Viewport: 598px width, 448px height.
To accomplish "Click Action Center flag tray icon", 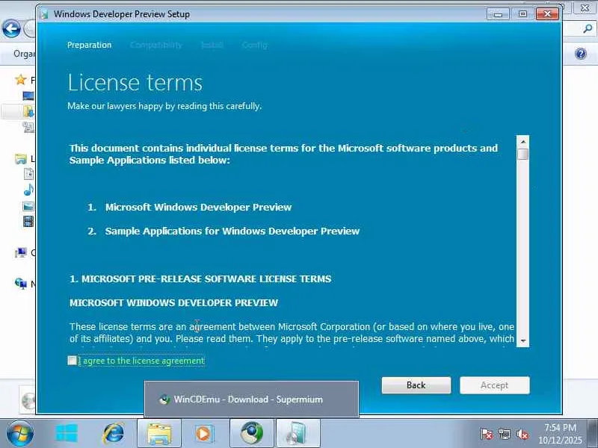I will (487, 434).
